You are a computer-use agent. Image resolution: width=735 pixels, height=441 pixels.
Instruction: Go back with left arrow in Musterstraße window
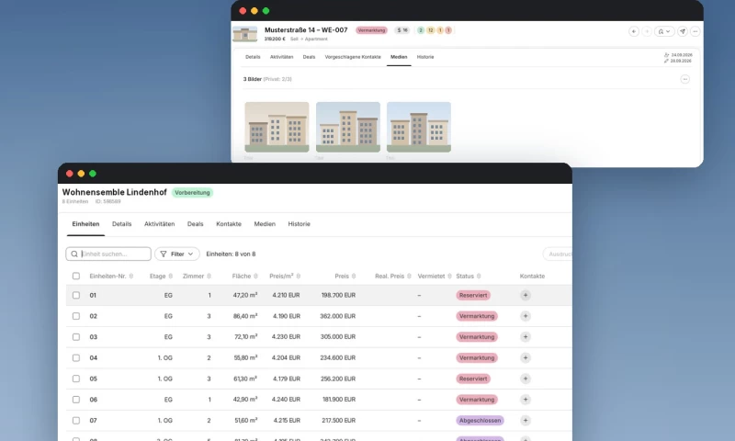pos(634,31)
